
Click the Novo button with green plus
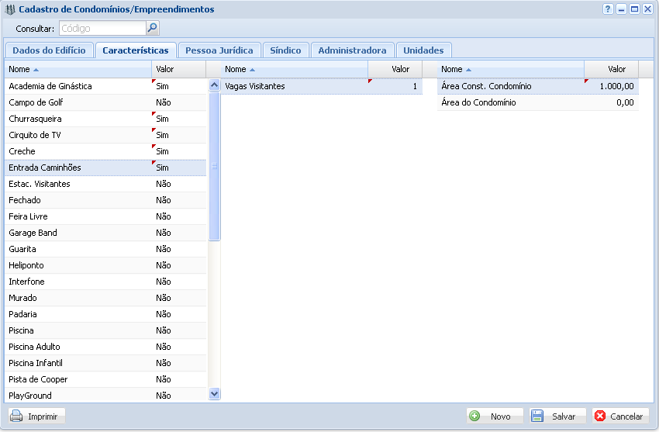(495, 416)
